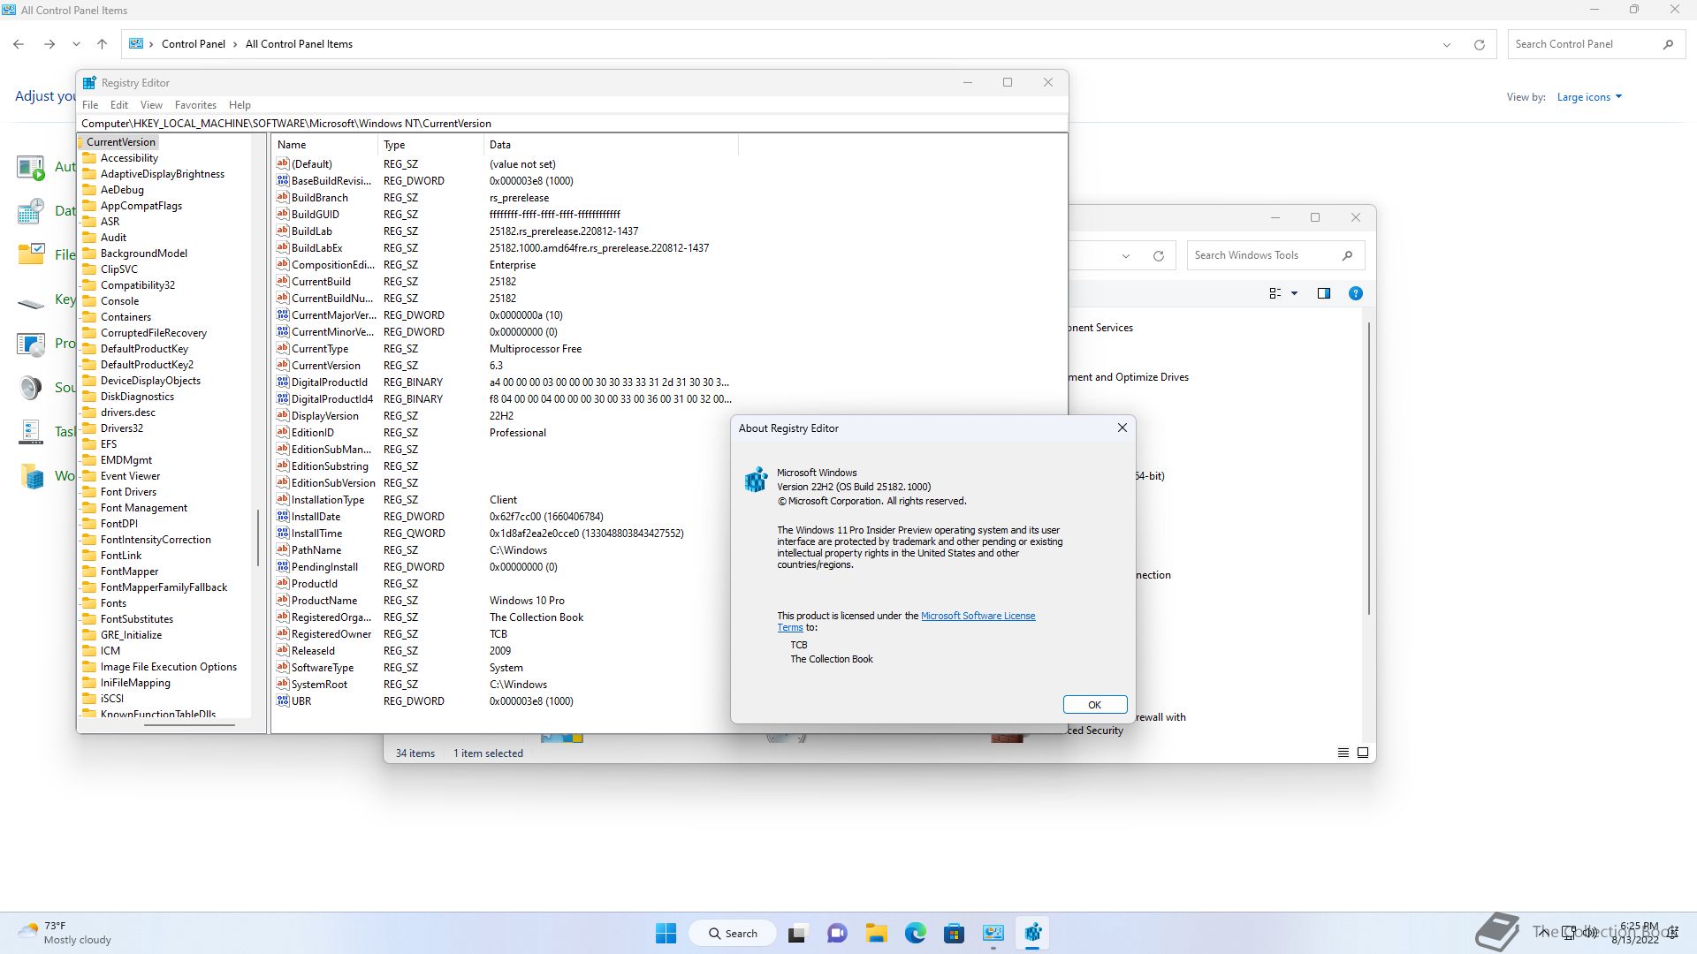1697x954 pixels.
Task: Open the Help menu in Registry Editor
Action: tap(240, 104)
